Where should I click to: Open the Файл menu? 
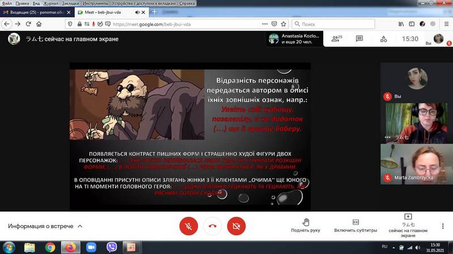pyautogui.click(x=7, y=3)
